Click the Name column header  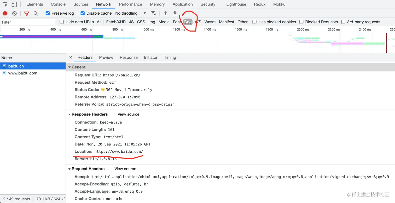33,58
